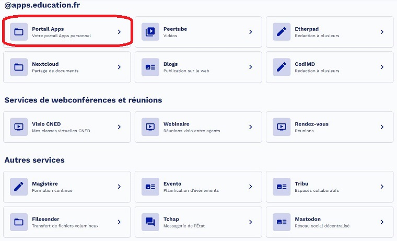The height and width of the screenshot is (241, 397).
Task: Click 'Espaces collaboratifs' description text
Action: coord(317,191)
